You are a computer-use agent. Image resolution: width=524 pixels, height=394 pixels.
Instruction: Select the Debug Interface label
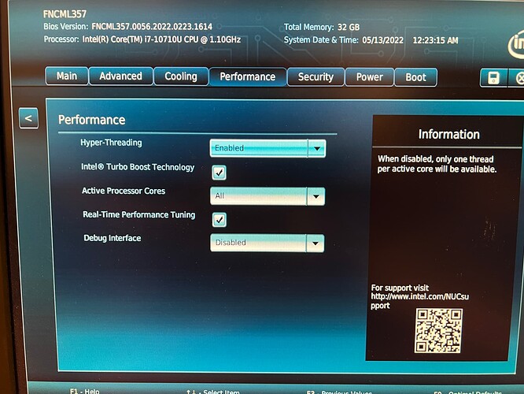[x=113, y=238]
